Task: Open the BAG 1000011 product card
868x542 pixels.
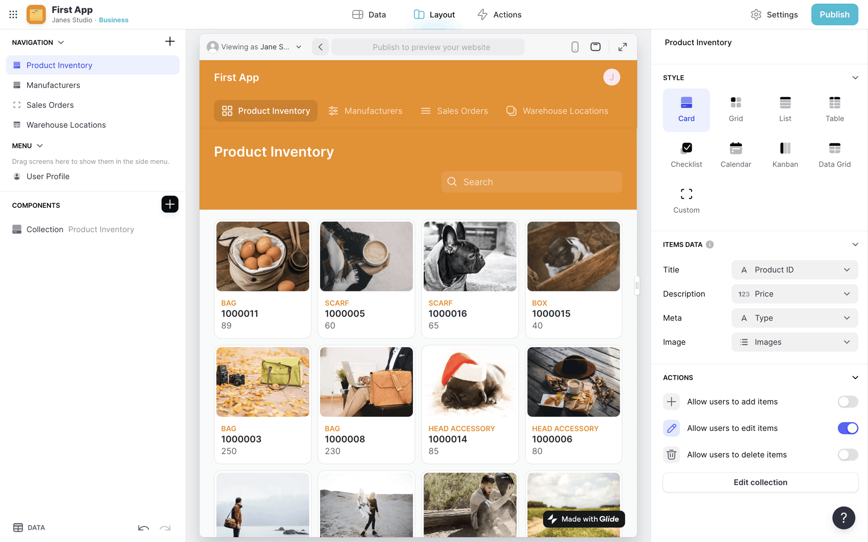Action: coord(263,279)
